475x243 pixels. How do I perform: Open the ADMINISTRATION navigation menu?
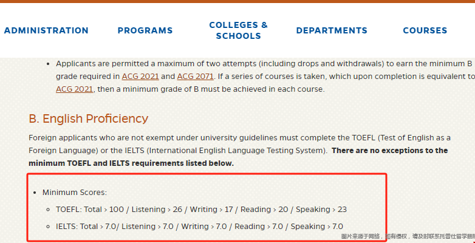coord(46,30)
